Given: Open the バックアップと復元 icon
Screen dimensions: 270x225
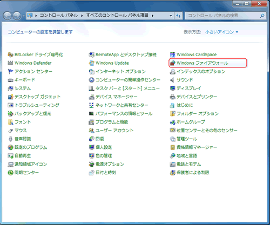Looking at the screenshot, I should pyautogui.click(x=10, y=113).
